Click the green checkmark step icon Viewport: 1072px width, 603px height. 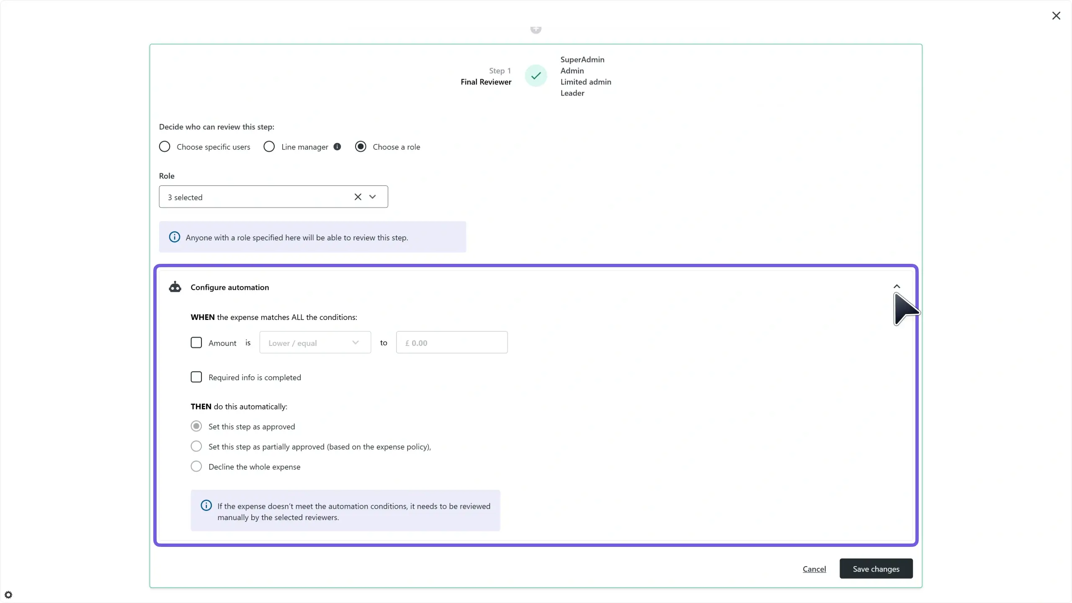pyautogui.click(x=536, y=76)
